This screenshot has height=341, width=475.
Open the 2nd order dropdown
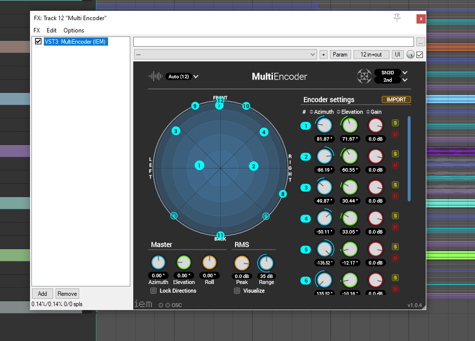tap(391, 80)
